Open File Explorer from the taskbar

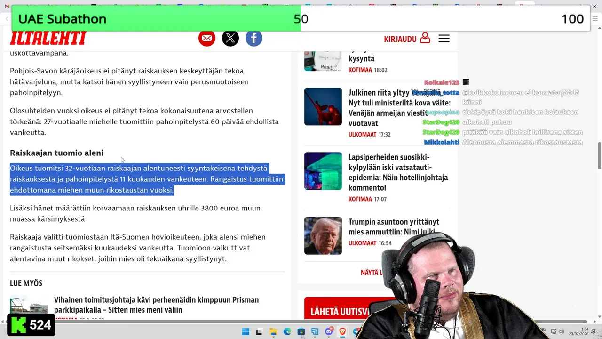tap(273, 332)
